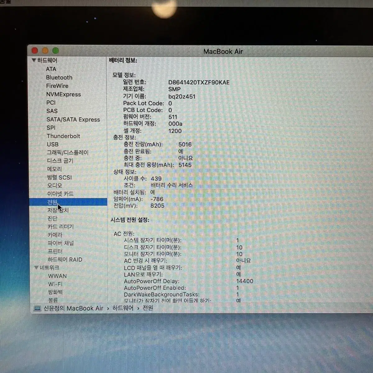The image size is (373, 373).
Task: Collapse the 하드웨어 section triangle
Action: click(x=34, y=60)
